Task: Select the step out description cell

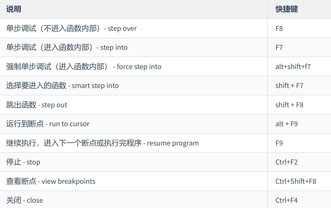Action: click(x=37, y=105)
